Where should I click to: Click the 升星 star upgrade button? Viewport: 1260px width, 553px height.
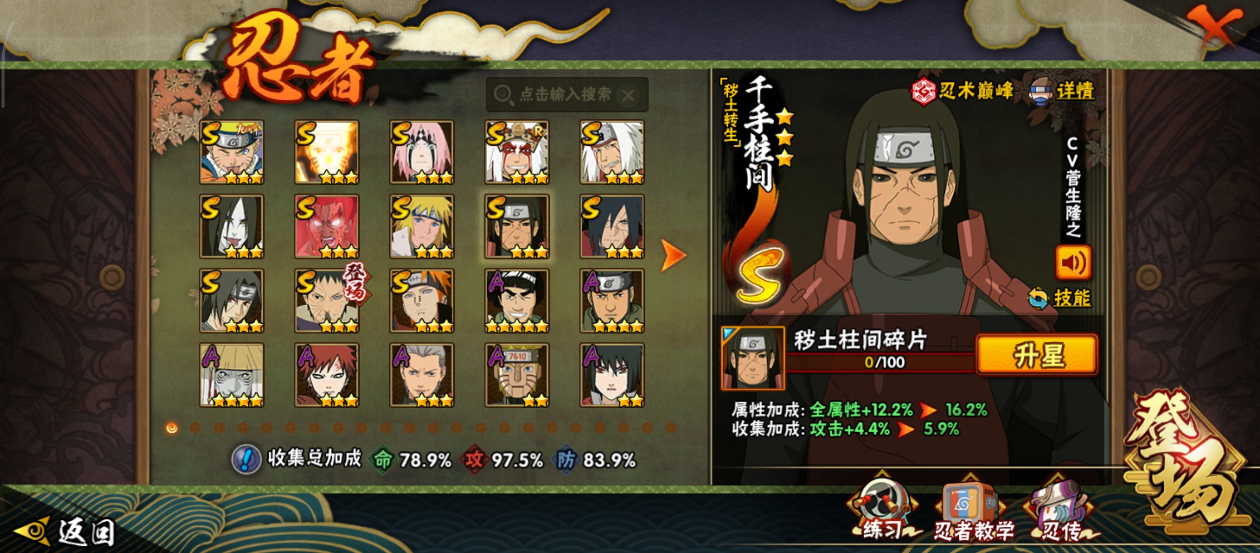(x=1037, y=355)
